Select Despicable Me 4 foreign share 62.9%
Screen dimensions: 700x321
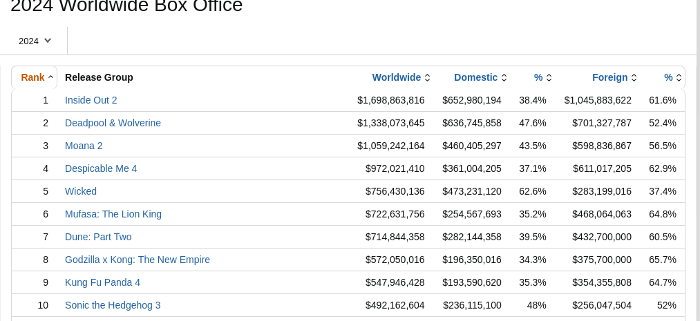[x=663, y=168]
